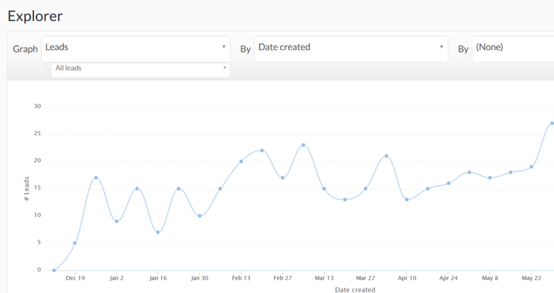
Task: Select the Mar 13 data point
Action: tap(324, 189)
